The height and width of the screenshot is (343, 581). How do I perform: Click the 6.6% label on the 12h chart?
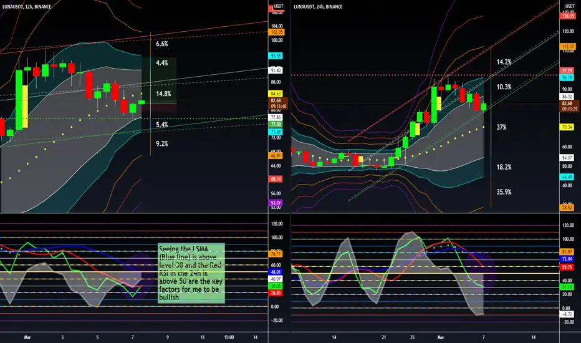point(162,44)
